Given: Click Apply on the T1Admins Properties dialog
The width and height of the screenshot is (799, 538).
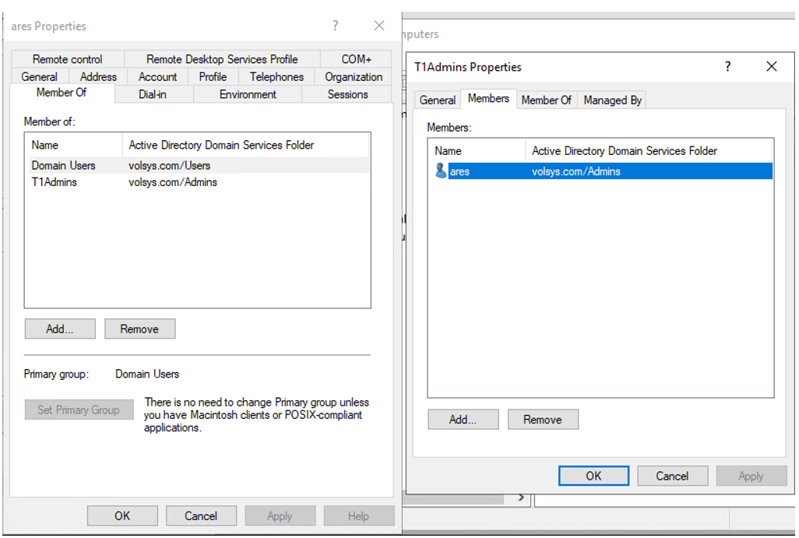Looking at the screenshot, I should click(x=751, y=476).
